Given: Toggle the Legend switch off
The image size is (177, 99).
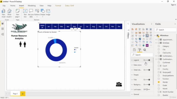Looking at the screenshot, I should pos(148,60).
